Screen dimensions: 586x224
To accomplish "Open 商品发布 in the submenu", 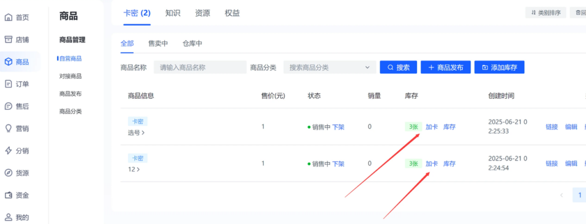I will [x=70, y=94].
